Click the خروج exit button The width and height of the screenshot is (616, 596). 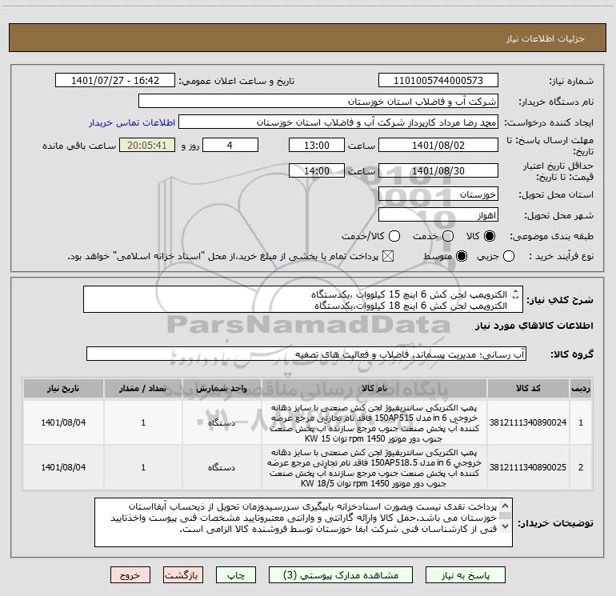(x=130, y=575)
